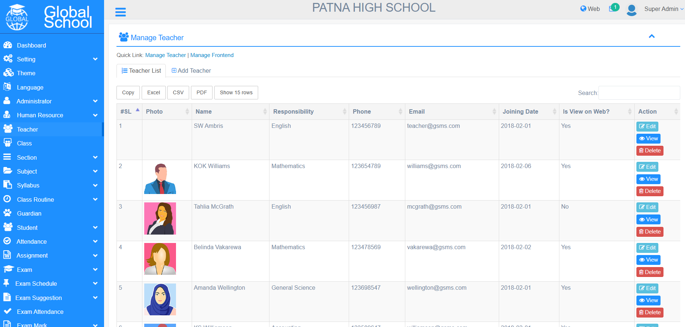
Task: Click the Web globe icon
Action: point(583,9)
